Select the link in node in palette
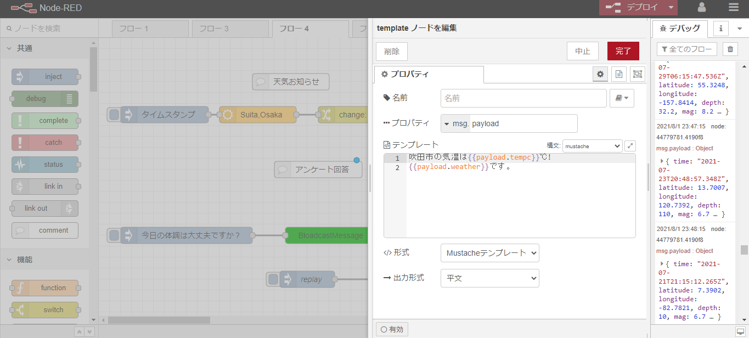 click(x=45, y=187)
